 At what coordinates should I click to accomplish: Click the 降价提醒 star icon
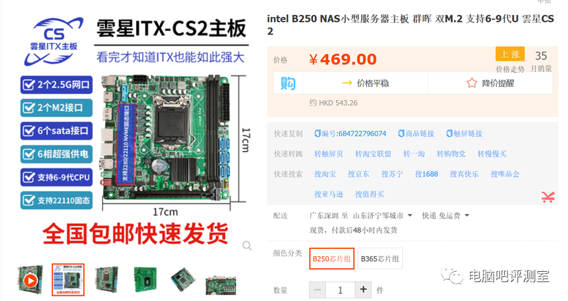[x=472, y=83]
